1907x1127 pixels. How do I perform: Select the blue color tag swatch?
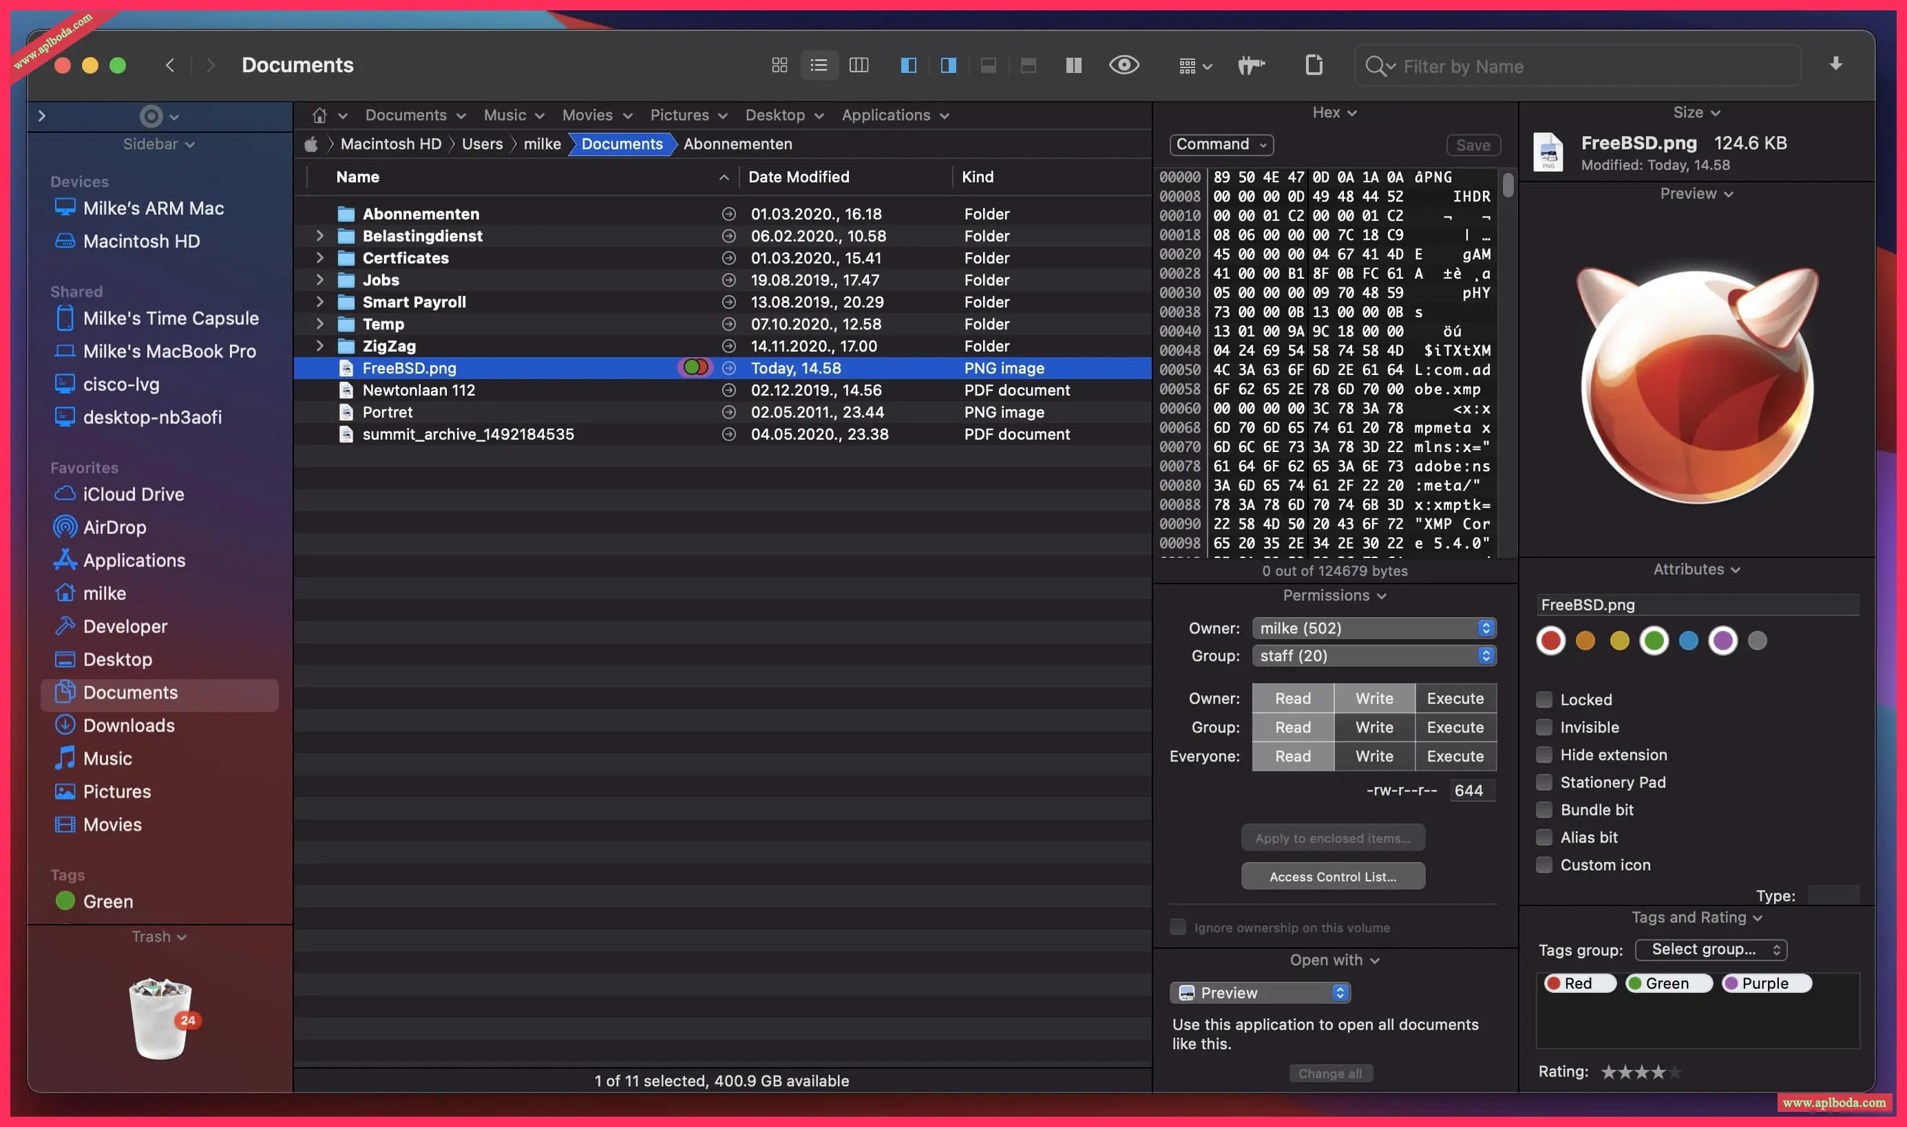1687,641
